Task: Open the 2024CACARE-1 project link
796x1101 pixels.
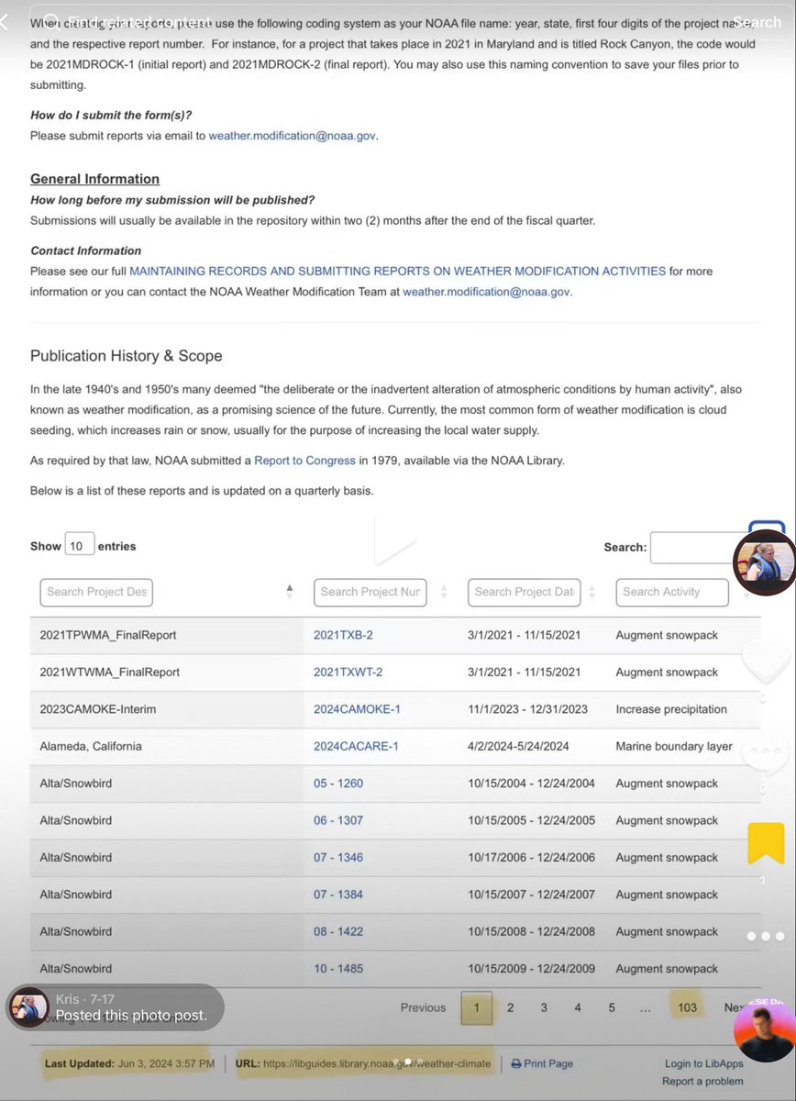Action: click(x=356, y=746)
